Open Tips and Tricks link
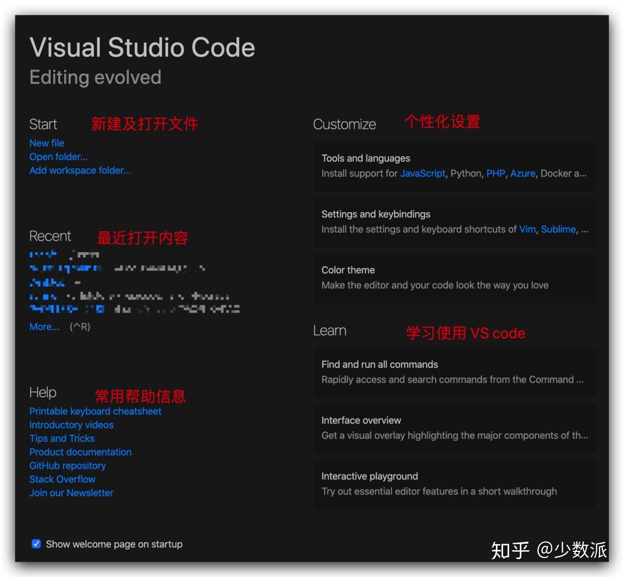This screenshot has height=577, width=624. pyautogui.click(x=62, y=438)
